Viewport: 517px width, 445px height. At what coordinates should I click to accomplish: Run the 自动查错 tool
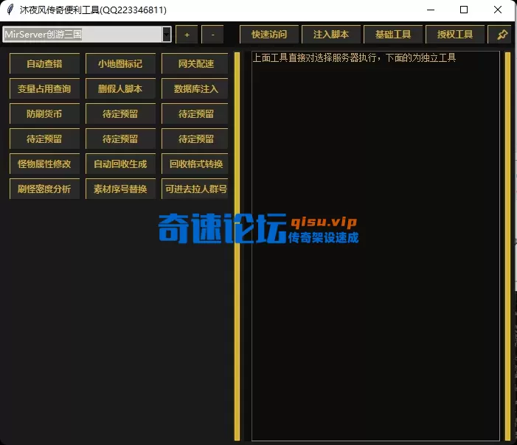pyautogui.click(x=44, y=63)
